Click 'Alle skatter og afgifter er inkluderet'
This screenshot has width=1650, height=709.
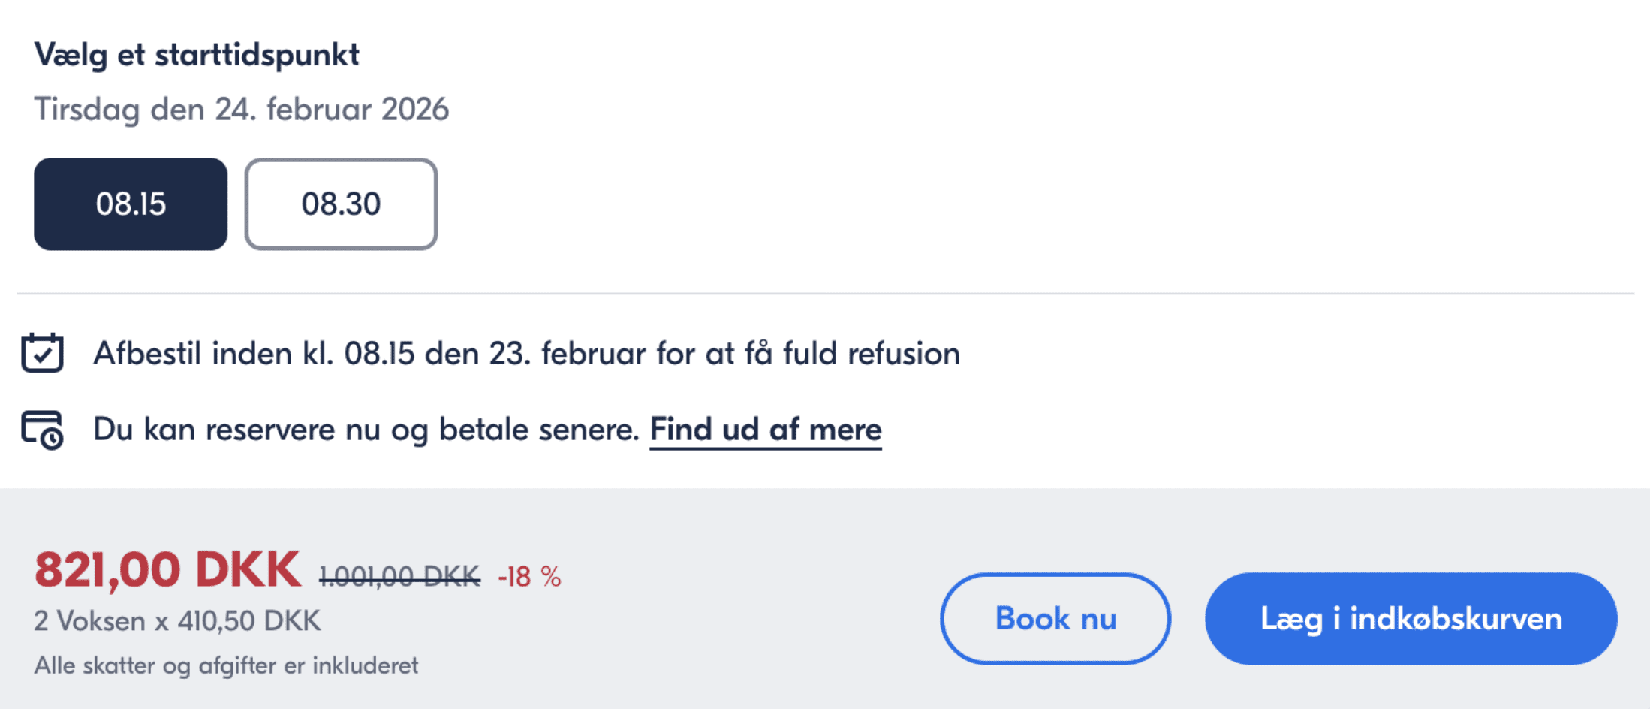228,665
